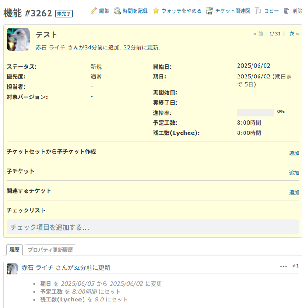This screenshot has height=308, width=308.
Task: Click the 1/31 position link
Action: tap(275, 34)
